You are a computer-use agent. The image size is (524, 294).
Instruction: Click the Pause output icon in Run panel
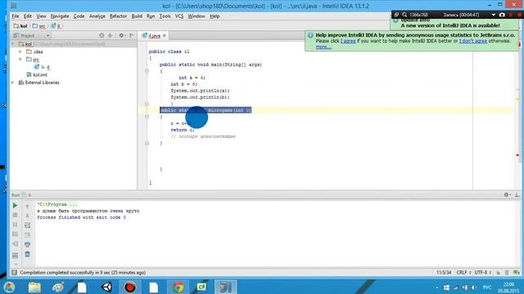(x=15, y=225)
